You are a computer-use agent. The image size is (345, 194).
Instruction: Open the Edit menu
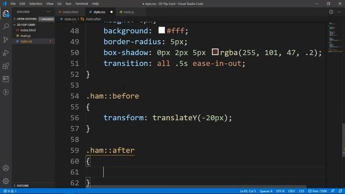(22, 4)
